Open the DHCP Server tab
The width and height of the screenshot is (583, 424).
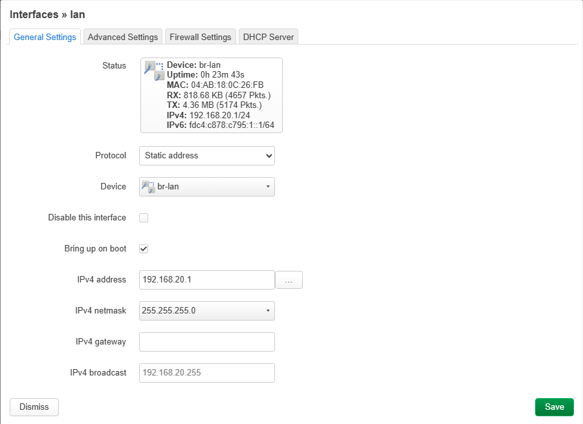coord(268,37)
